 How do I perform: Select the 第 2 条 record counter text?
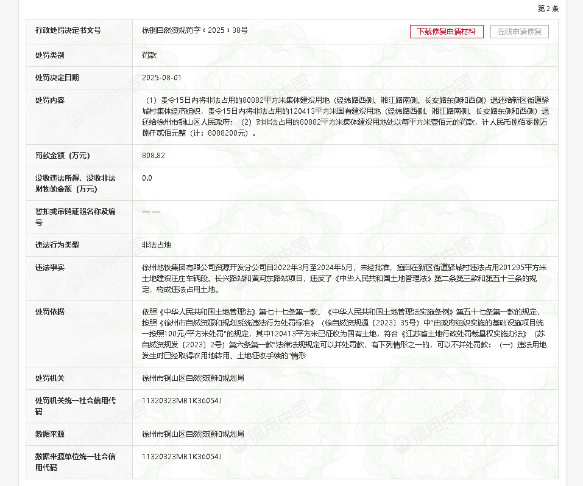pyautogui.click(x=548, y=9)
